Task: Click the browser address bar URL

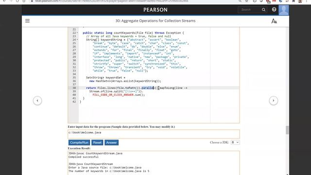Action: 112,1
